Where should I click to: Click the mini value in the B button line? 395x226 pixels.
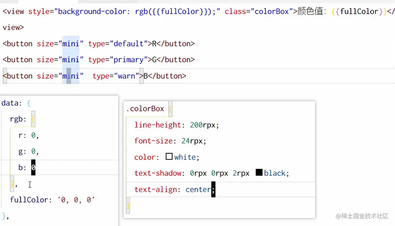[71, 76]
